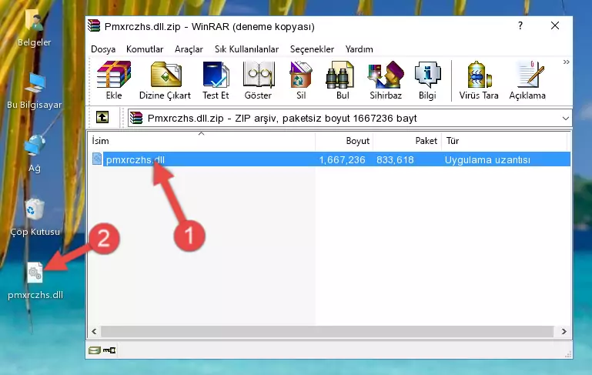Click the key icon in status bar
The width and height of the screenshot is (592, 375).
pyautogui.click(x=109, y=350)
